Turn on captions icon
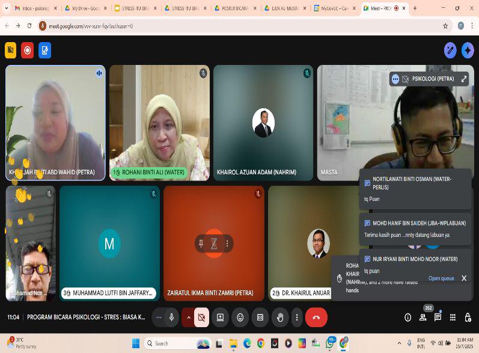Image resolution: width=479 pixels, height=353 pixels. coord(260,317)
